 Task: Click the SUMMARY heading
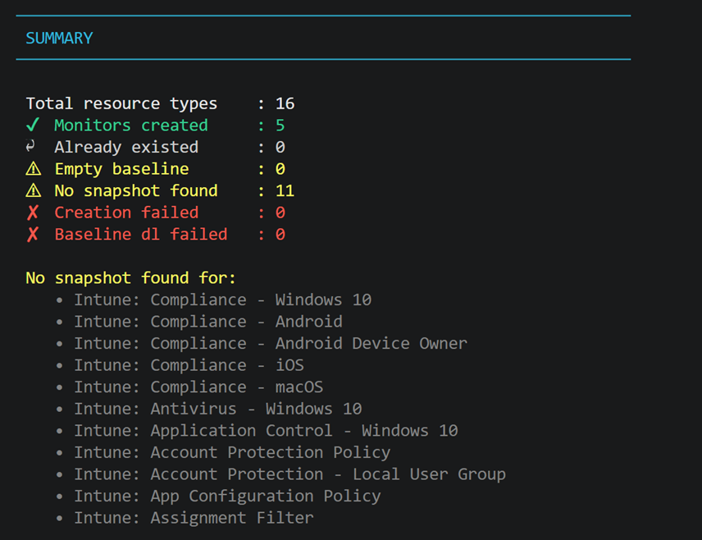tap(59, 38)
